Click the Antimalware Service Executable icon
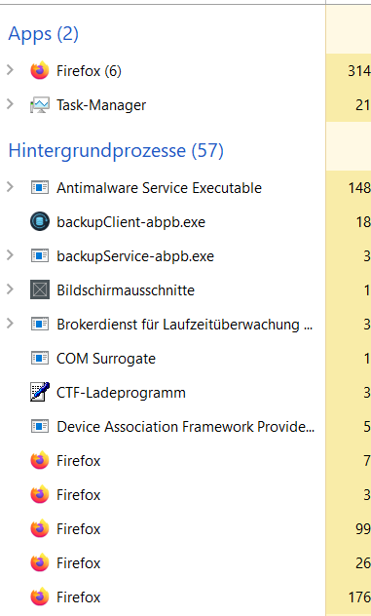The image size is (371, 616). pyautogui.click(x=40, y=187)
